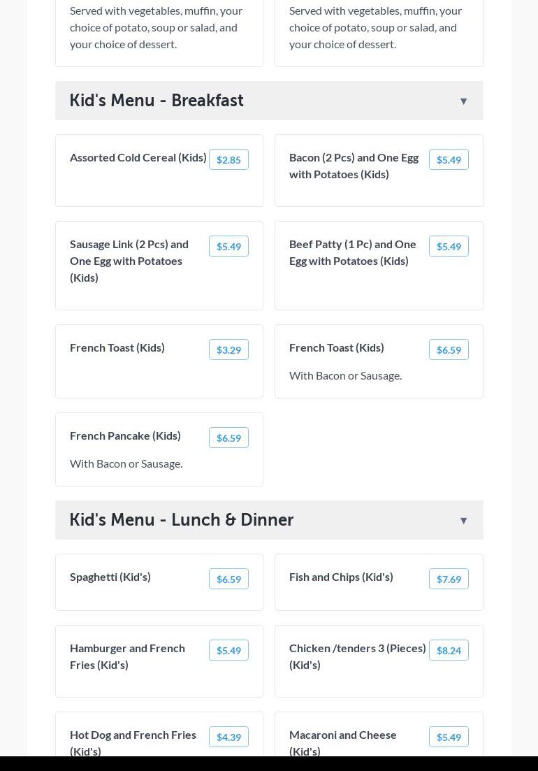
Task: Click the $5.49 Sausage Link price button
Action: point(228,247)
